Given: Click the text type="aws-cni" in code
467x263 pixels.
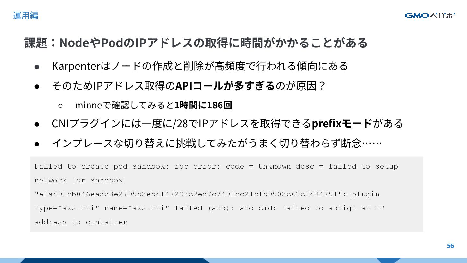Looking at the screenshot, I should click(x=67, y=208).
